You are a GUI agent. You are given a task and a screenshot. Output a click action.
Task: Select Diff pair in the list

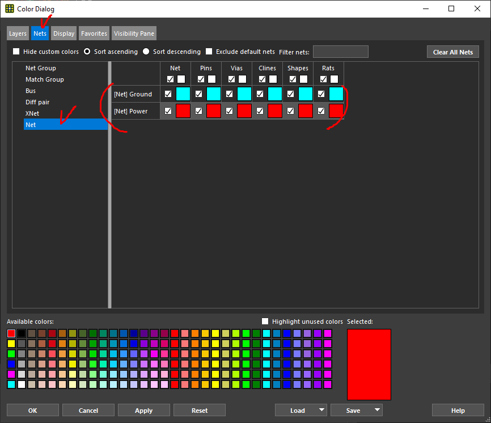[37, 102]
